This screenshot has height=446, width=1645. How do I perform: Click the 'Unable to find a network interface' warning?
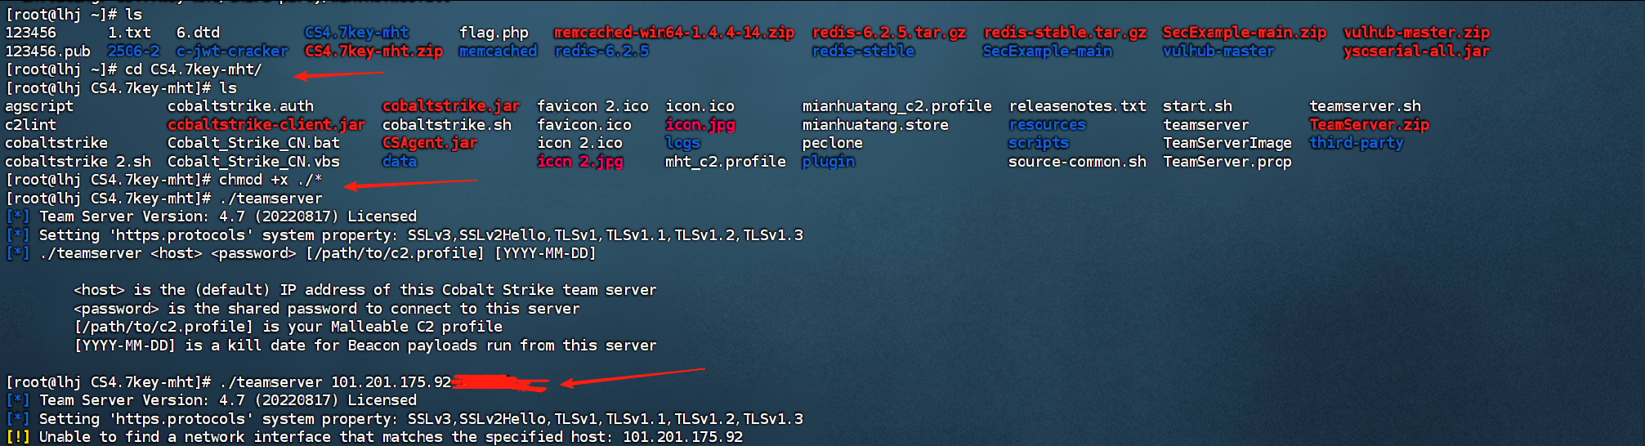coord(391,437)
